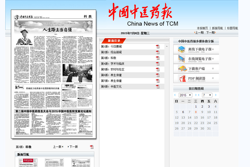Click 离线下载电子报 text button
This screenshot has width=250, height=167.
[x=200, y=49]
